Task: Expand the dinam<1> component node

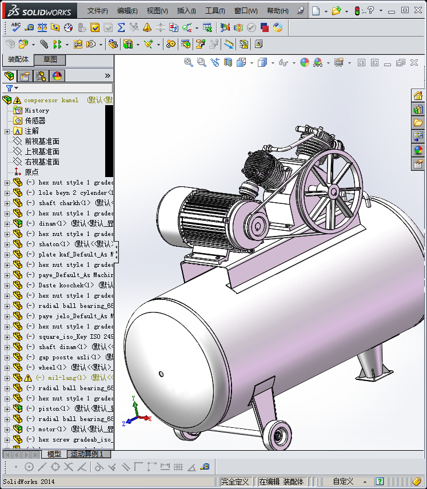Action: pyautogui.click(x=7, y=224)
